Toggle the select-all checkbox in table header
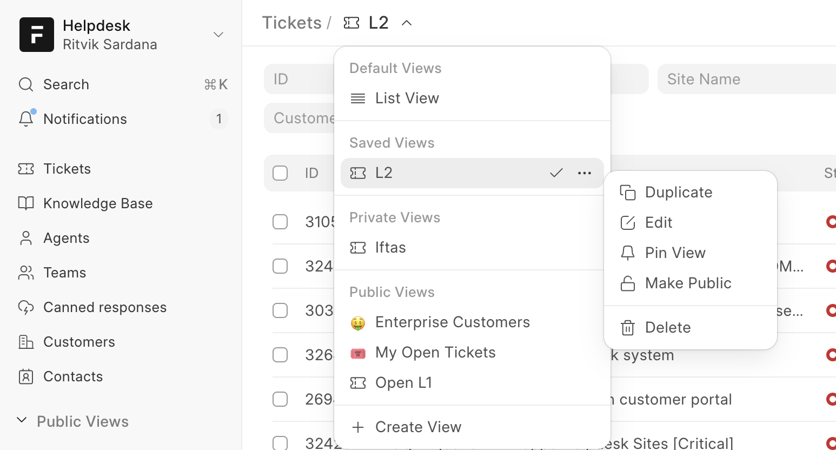Screen dimensions: 836x450 [280, 173]
